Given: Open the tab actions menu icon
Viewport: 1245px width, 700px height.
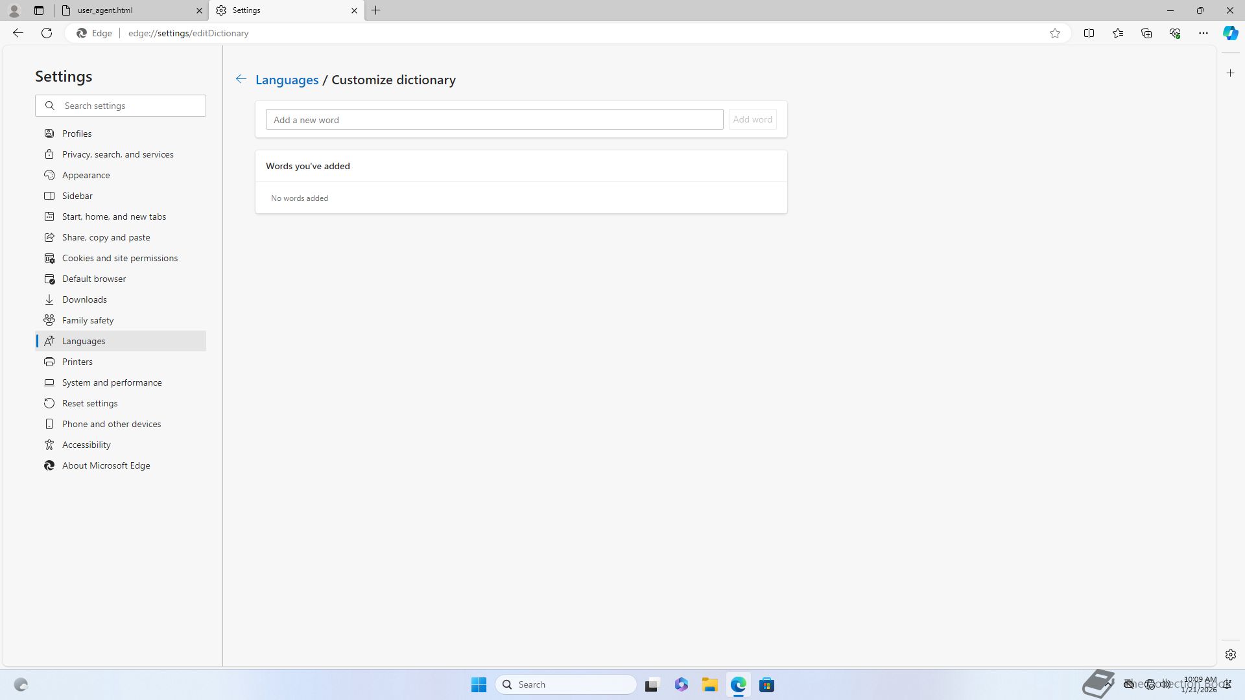Looking at the screenshot, I should [x=39, y=10].
